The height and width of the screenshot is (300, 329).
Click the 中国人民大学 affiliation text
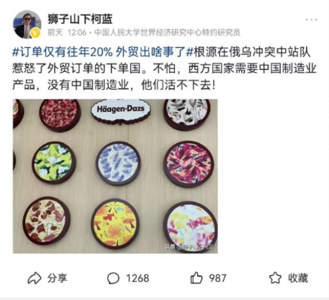point(167,32)
